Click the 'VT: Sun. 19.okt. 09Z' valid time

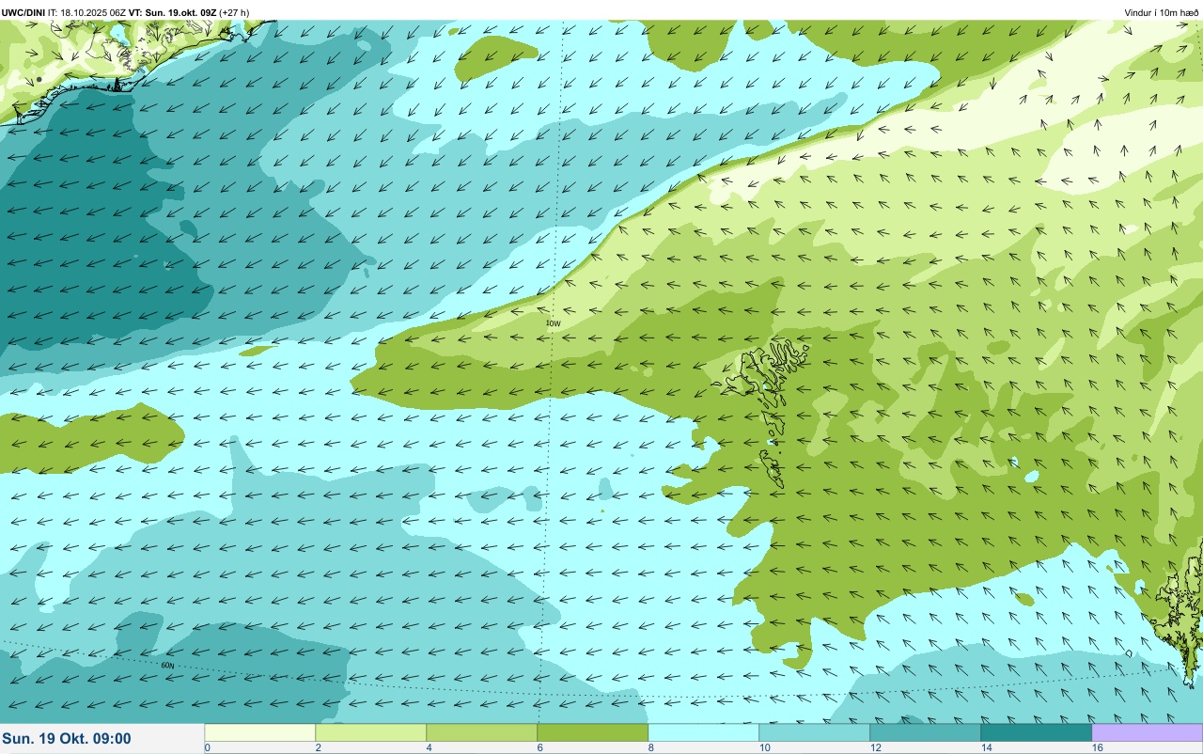(x=173, y=12)
